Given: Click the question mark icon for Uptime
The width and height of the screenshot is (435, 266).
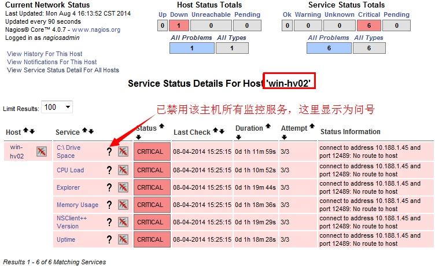Looking at the screenshot, I should (109, 239).
